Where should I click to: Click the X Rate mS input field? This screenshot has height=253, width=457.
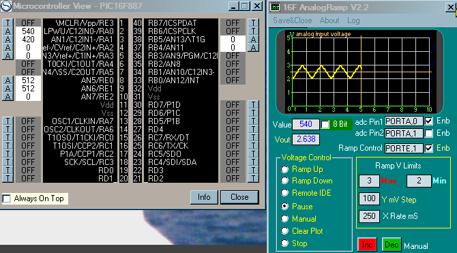click(369, 216)
